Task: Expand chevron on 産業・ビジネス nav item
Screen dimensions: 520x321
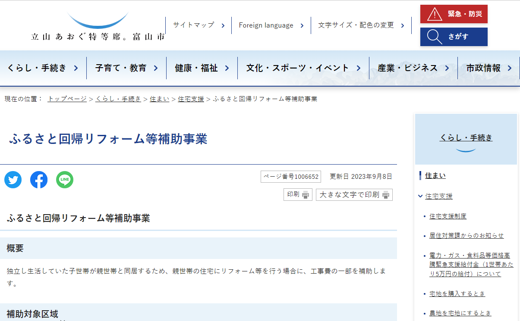Action: [x=447, y=68]
